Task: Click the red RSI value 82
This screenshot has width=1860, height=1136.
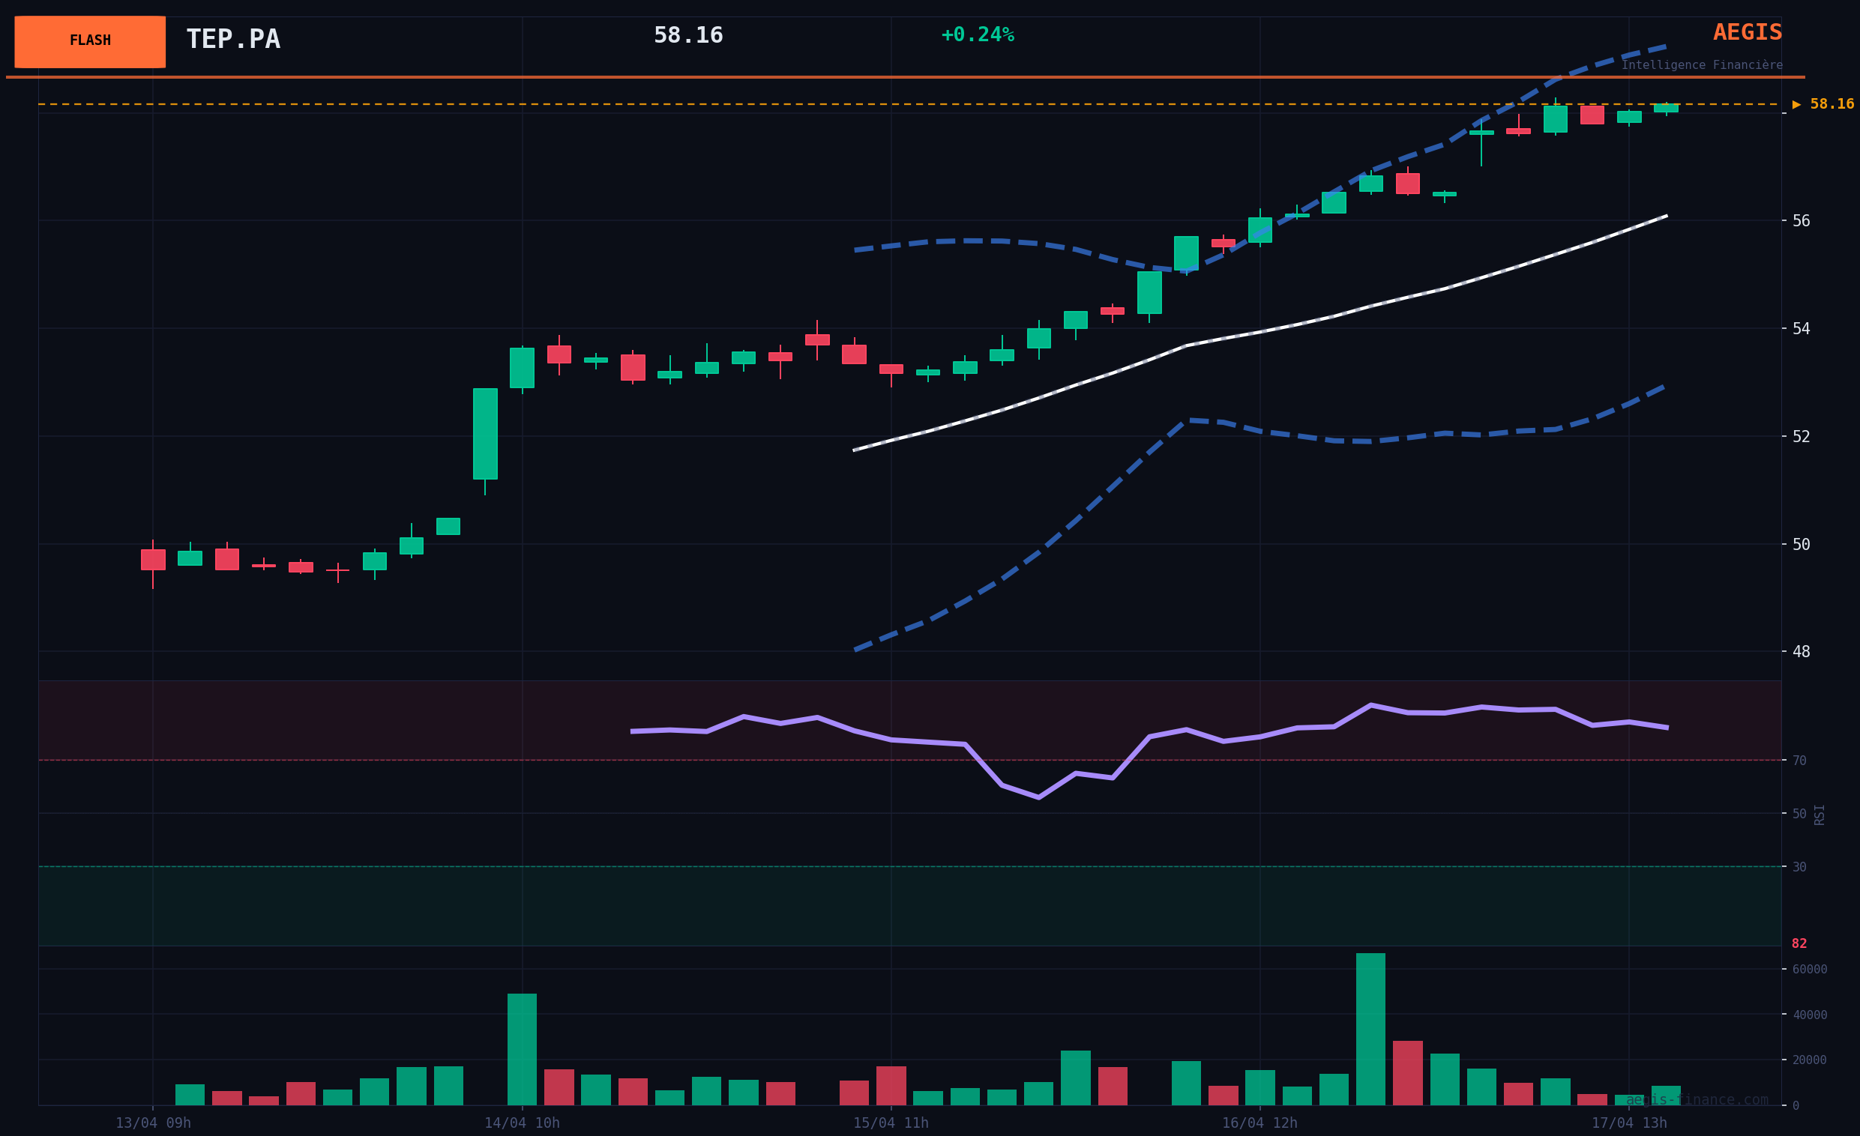Action: 1799,943
